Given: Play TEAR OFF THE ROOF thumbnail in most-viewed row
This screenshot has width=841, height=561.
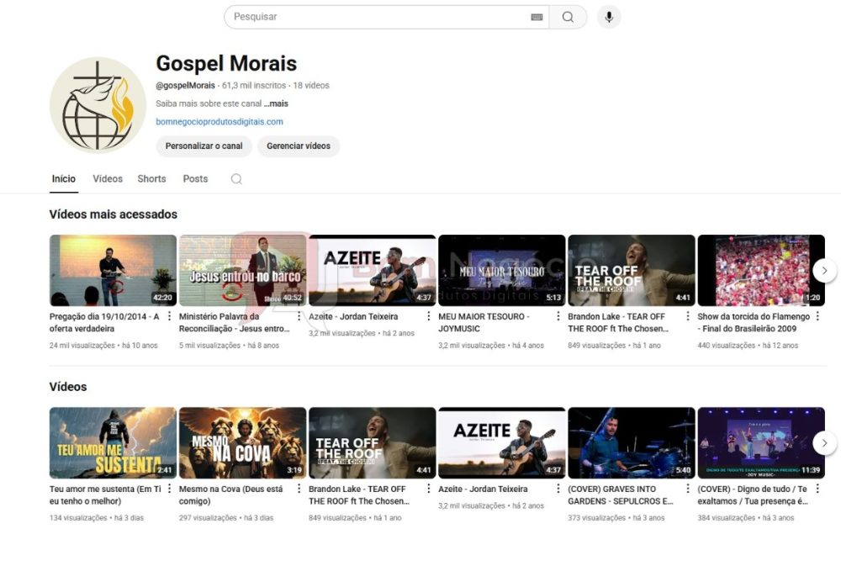Looking at the screenshot, I should tap(632, 270).
